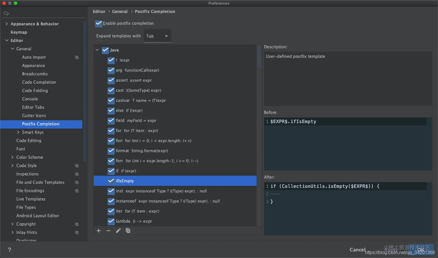Open Keymap settings page

click(x=19, y=32)
